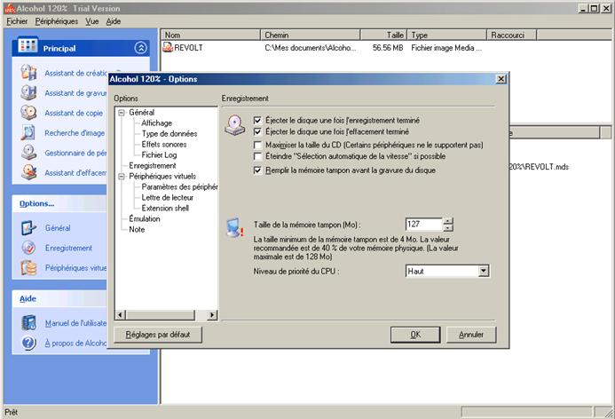Click the Raccourci column header
Screen dimensions: 615x419
click(511, 35)
